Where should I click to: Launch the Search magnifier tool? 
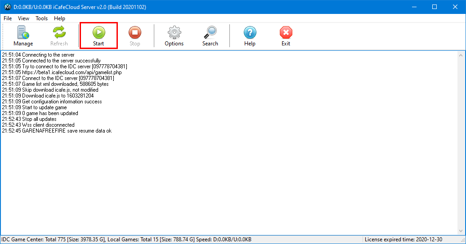(210, 35)
